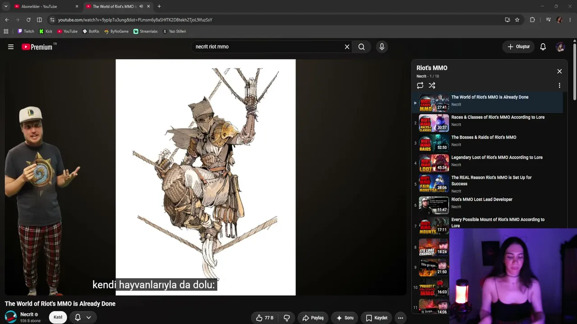577x324 pixels.
Task: Toggle the browser side panel
Action: (x=39, y=20)
